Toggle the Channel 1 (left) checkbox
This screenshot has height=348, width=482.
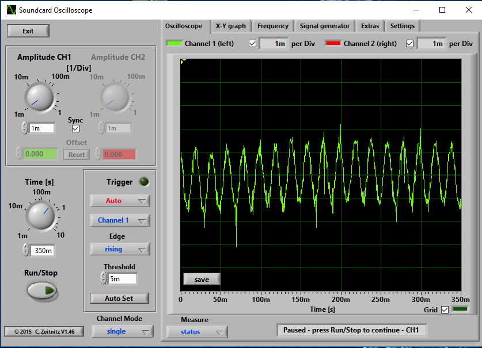pos(252,44)
